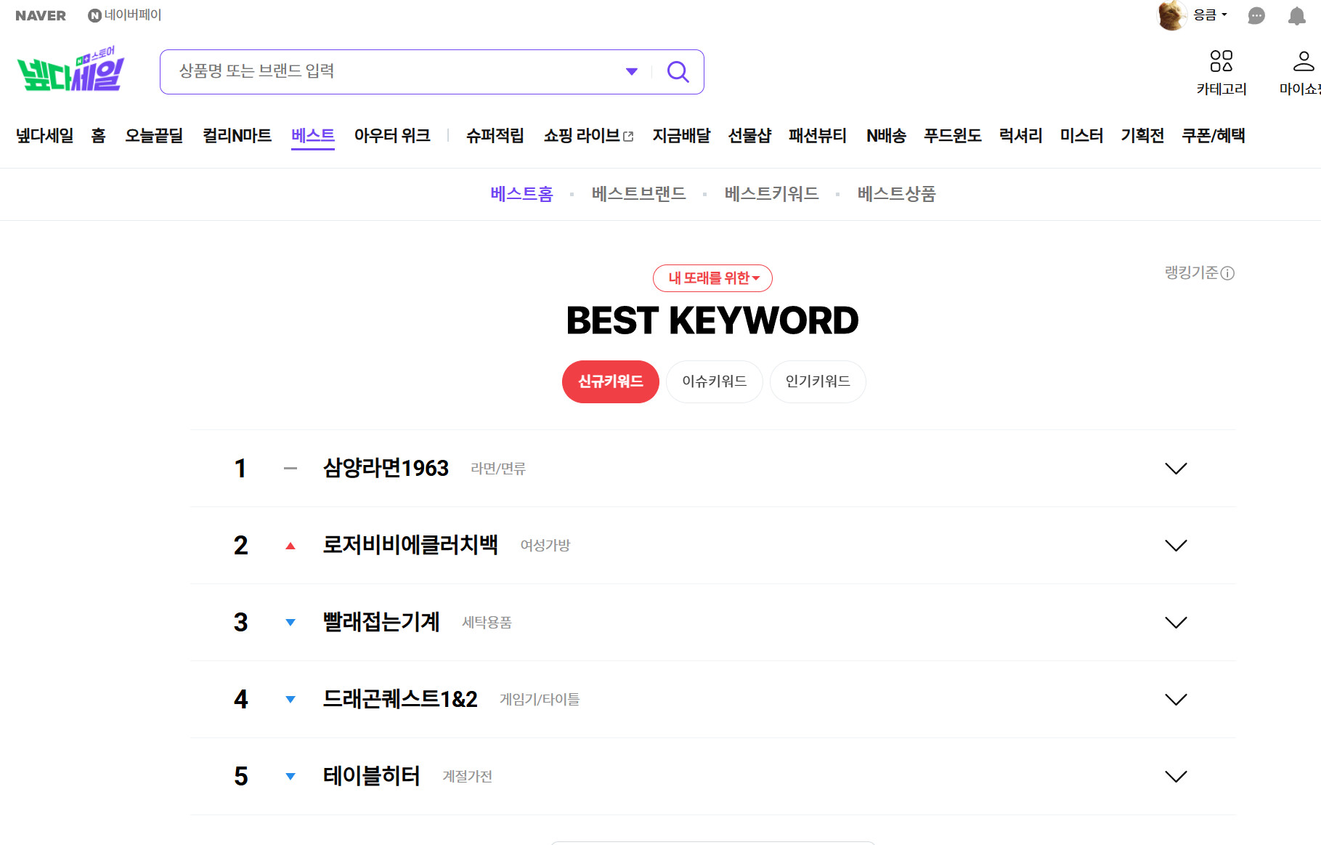Click the user profile avatar
1321x845 pixels.
(1171, 15)
